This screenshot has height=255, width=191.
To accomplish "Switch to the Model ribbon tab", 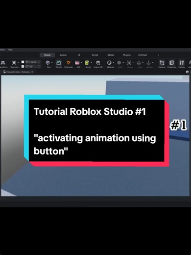I will click(x=111, y=55).
